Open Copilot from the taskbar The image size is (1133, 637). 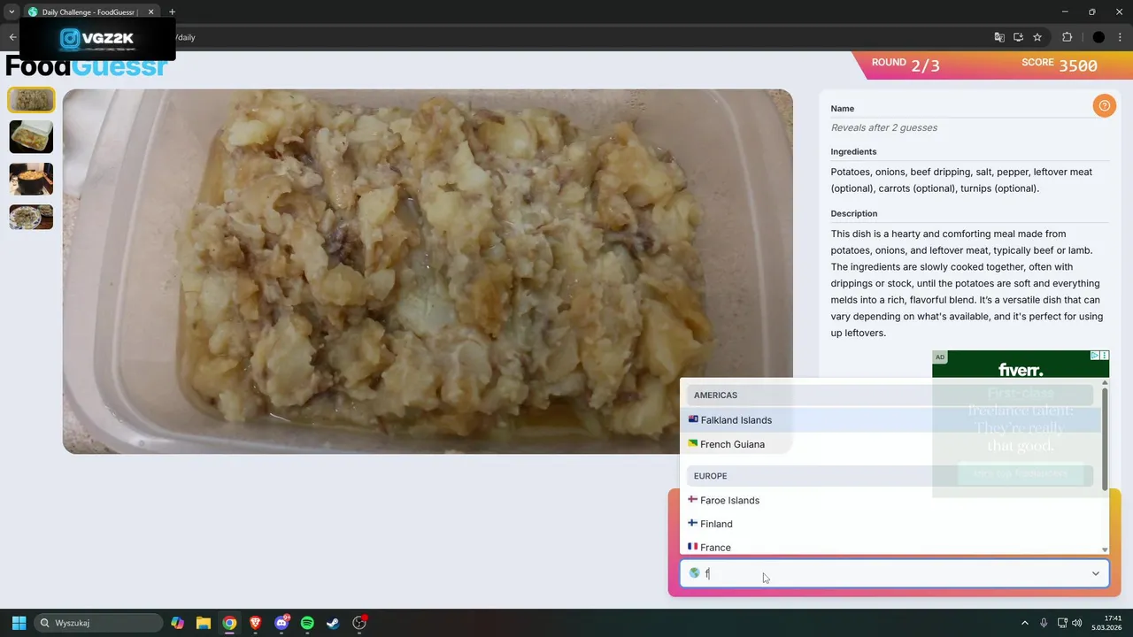click(178, 623)
